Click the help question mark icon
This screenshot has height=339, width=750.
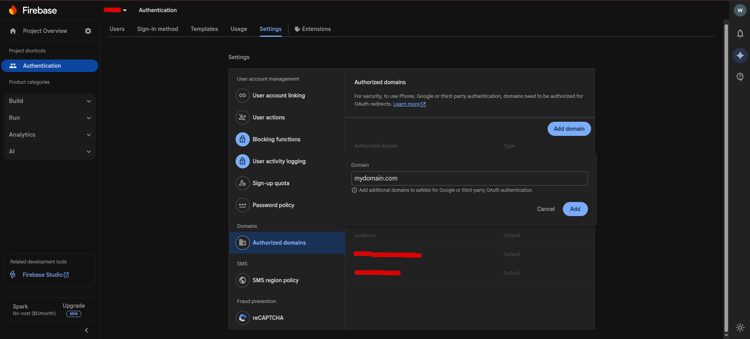point(740,77)
